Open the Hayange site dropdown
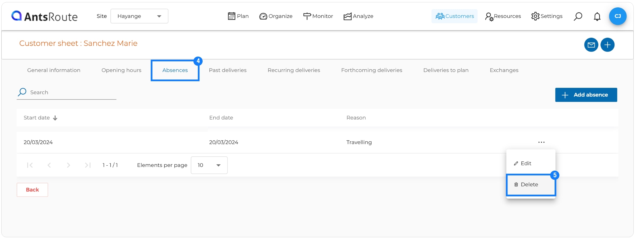The image size is (635, 240). (x=139, y=16)
